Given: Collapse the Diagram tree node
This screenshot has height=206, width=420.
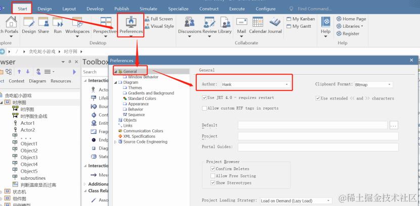Looking at the screenshot, I should (x=115, y=82).
